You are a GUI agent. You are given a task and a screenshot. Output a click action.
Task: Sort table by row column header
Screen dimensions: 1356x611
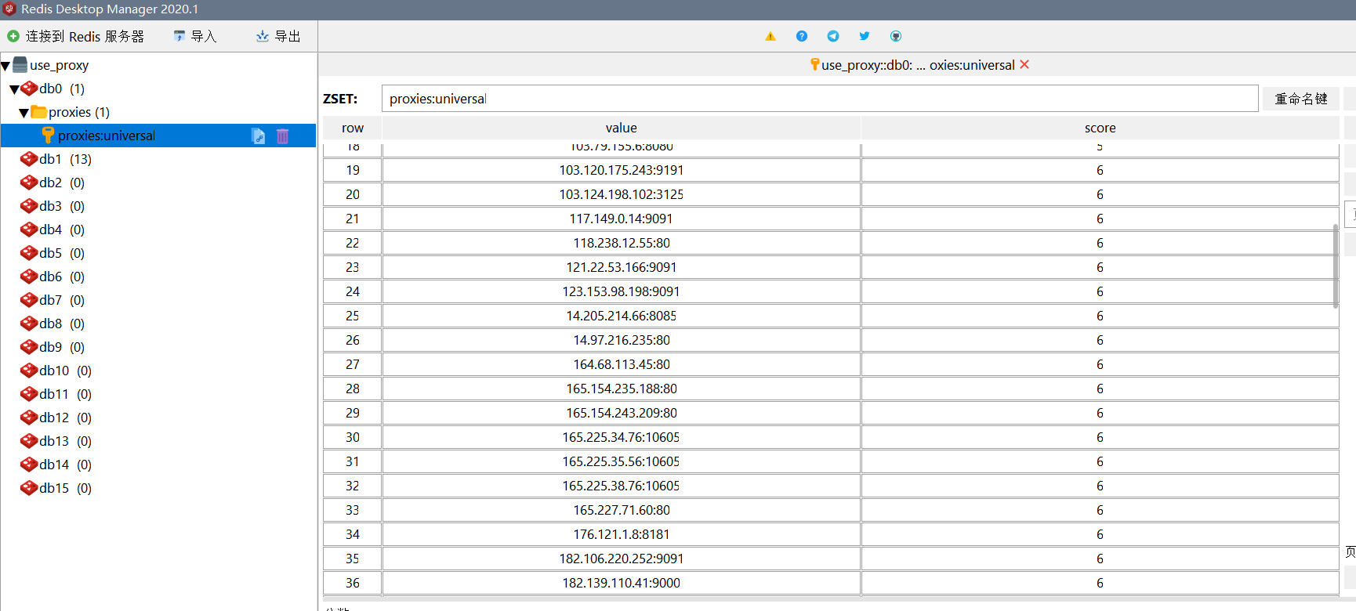[353, 128]
